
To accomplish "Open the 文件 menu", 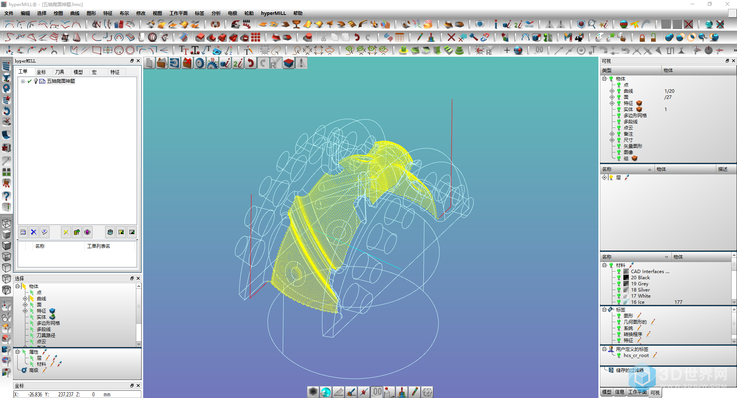I will tap(9, 13).
